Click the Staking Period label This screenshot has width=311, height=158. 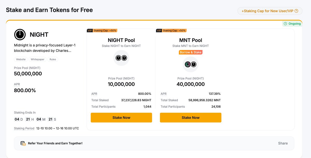coord(24,128)
